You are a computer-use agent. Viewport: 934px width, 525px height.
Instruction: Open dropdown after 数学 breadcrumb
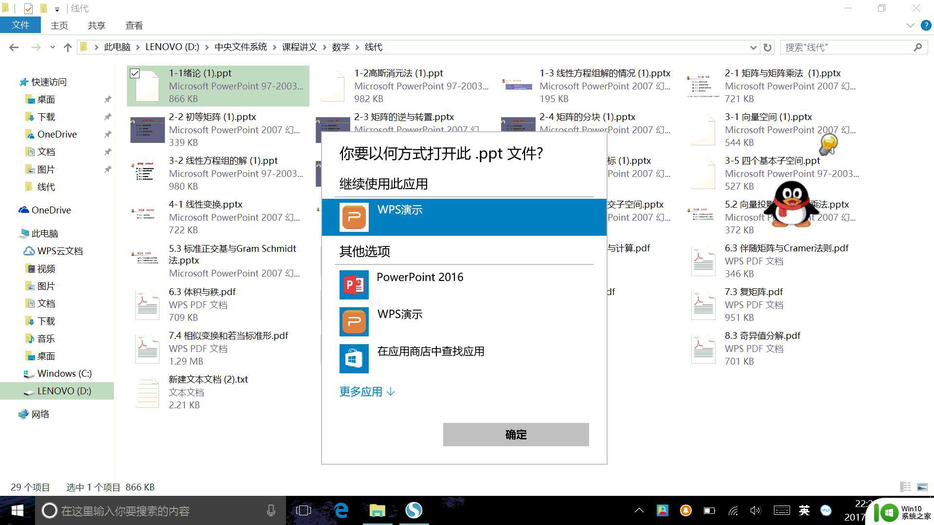click(357, 47)
